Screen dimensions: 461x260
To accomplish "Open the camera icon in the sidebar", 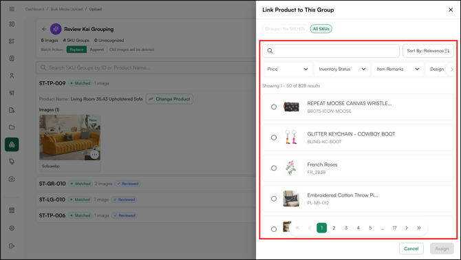I will pos(12,179).
